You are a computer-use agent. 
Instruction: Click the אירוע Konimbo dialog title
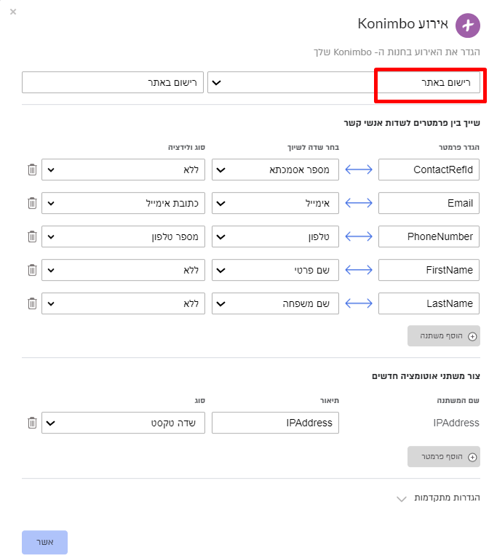(x=402, y=24)
